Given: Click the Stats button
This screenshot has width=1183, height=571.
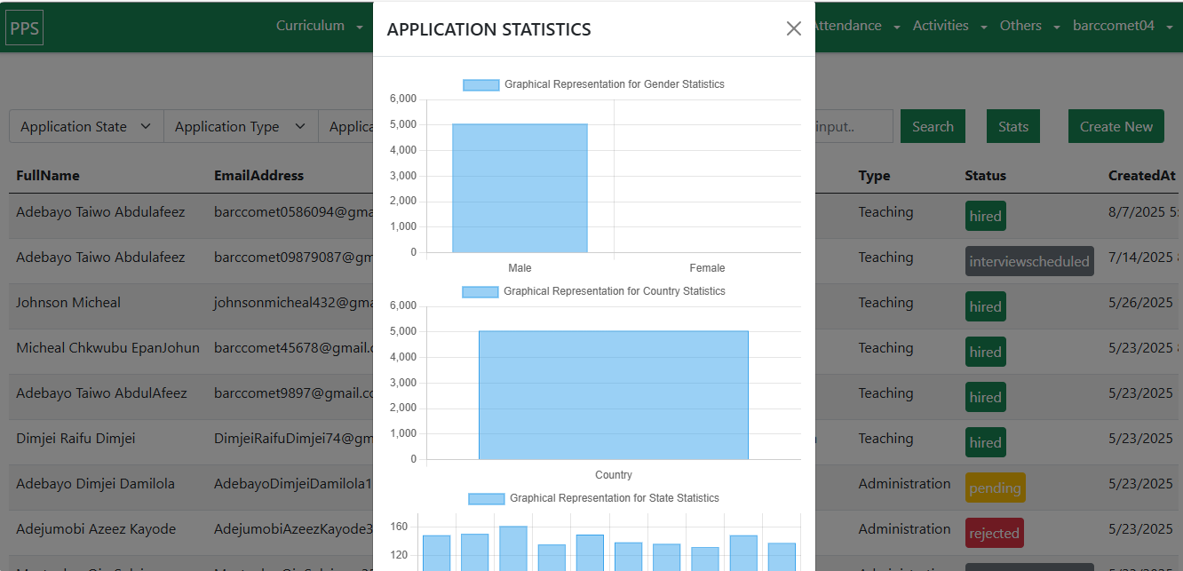Looking at the screenshot, I should click(x=1012, y=127).
